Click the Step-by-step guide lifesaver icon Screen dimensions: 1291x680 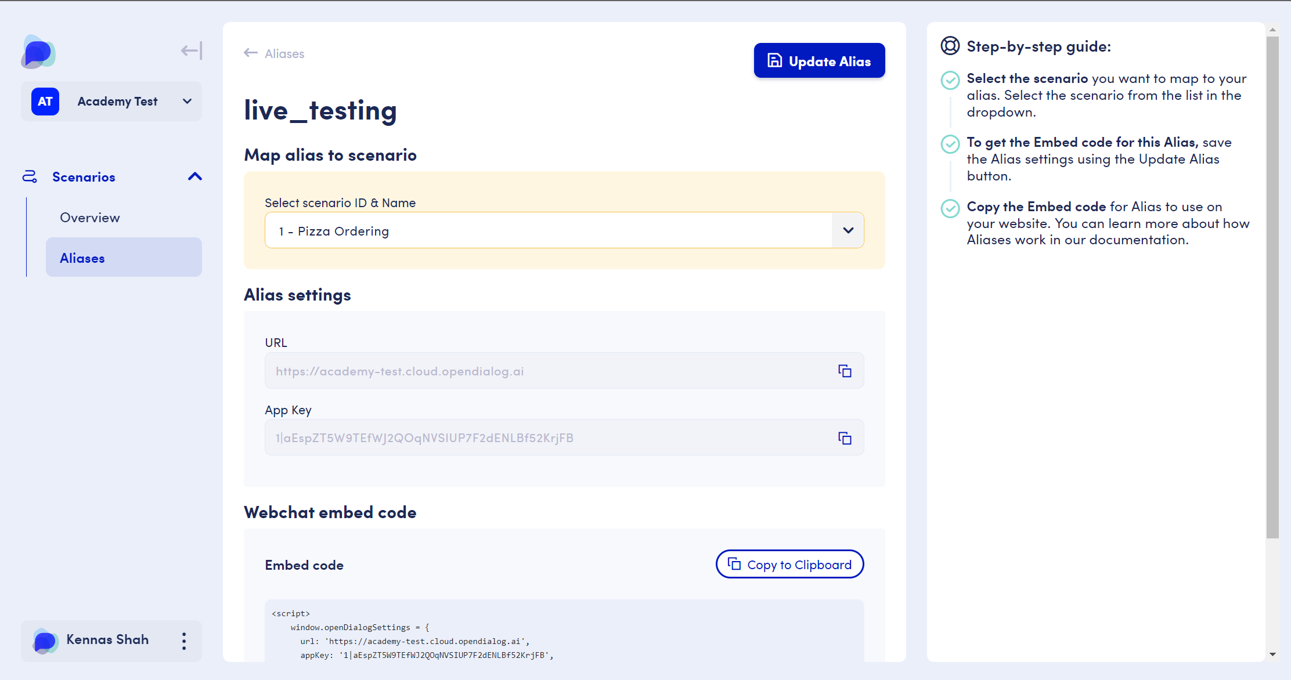click(x=950, y=46)
